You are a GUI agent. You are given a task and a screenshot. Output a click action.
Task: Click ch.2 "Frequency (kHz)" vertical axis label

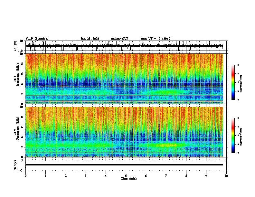[x=18, y=128]
